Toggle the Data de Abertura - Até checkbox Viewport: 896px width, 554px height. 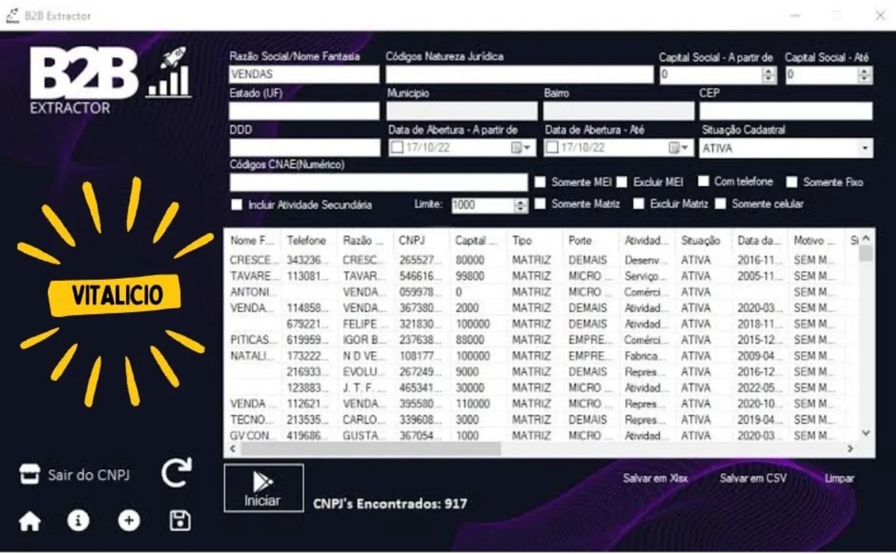552,148
